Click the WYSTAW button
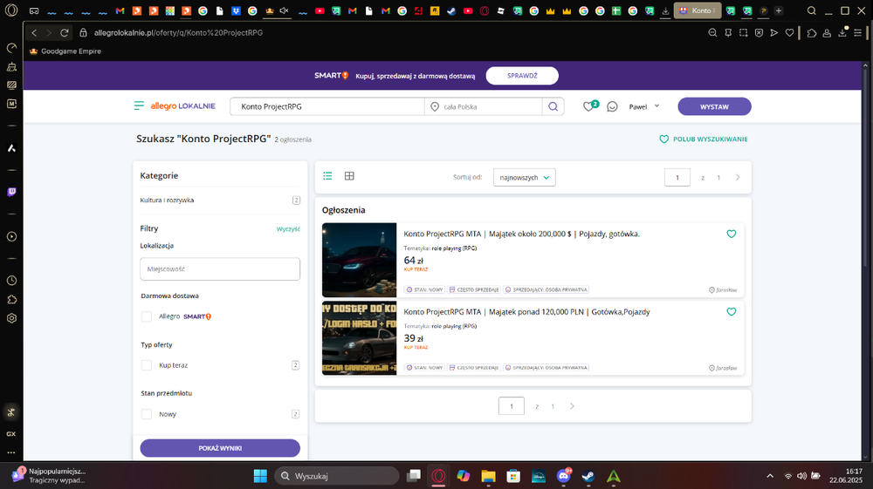 pos(714,106)
